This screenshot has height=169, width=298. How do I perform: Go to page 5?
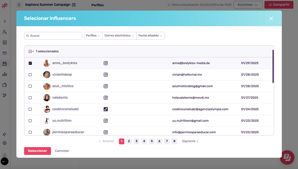click(152, 141)
